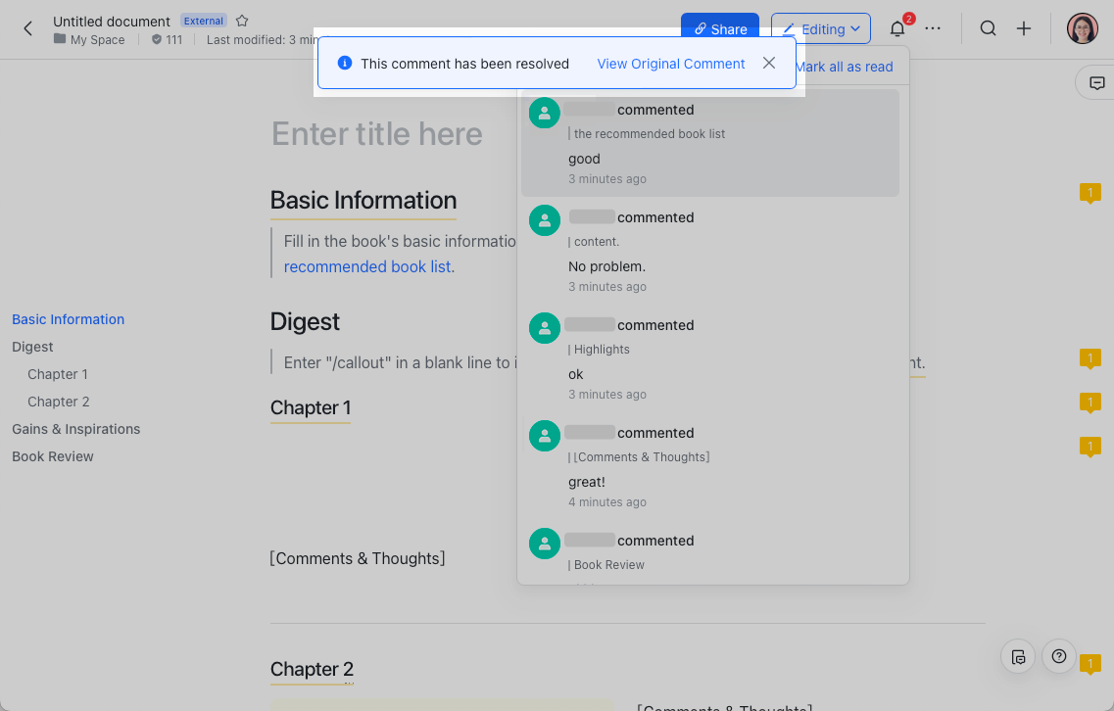Start a search with the magnifier icon
The width and height of the screenshot is (1114, 711).
(x=989, y=28)
